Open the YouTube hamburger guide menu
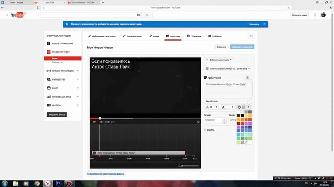Viewport: 334px width, 187px height. [7, 15]
